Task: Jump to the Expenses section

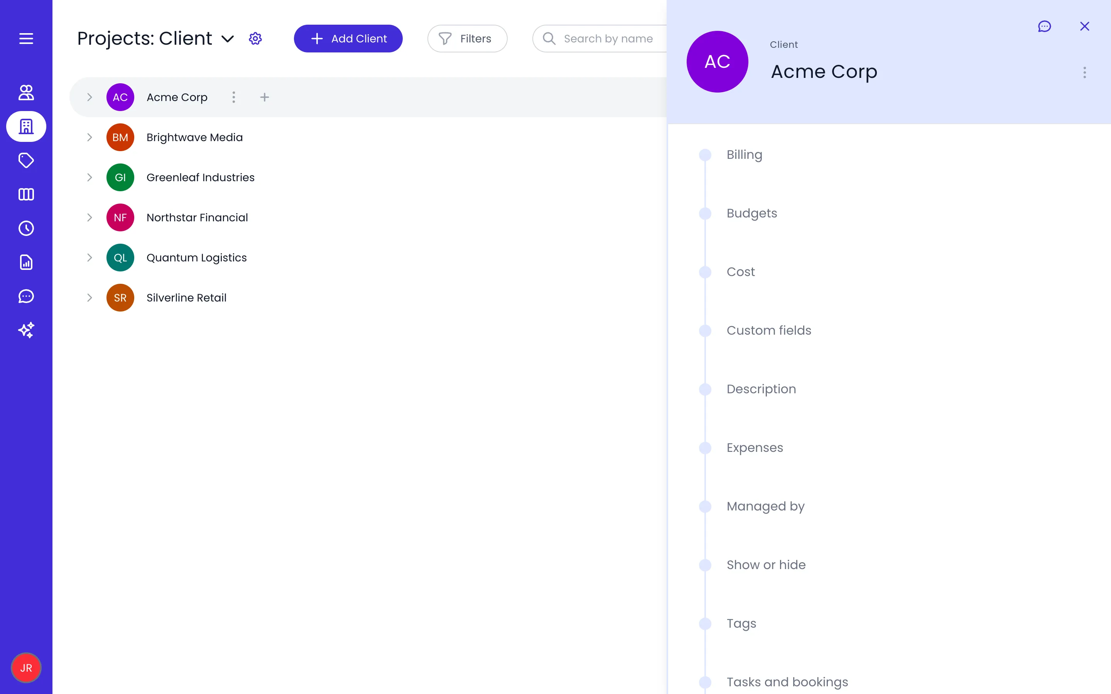Action: [755, 448]
